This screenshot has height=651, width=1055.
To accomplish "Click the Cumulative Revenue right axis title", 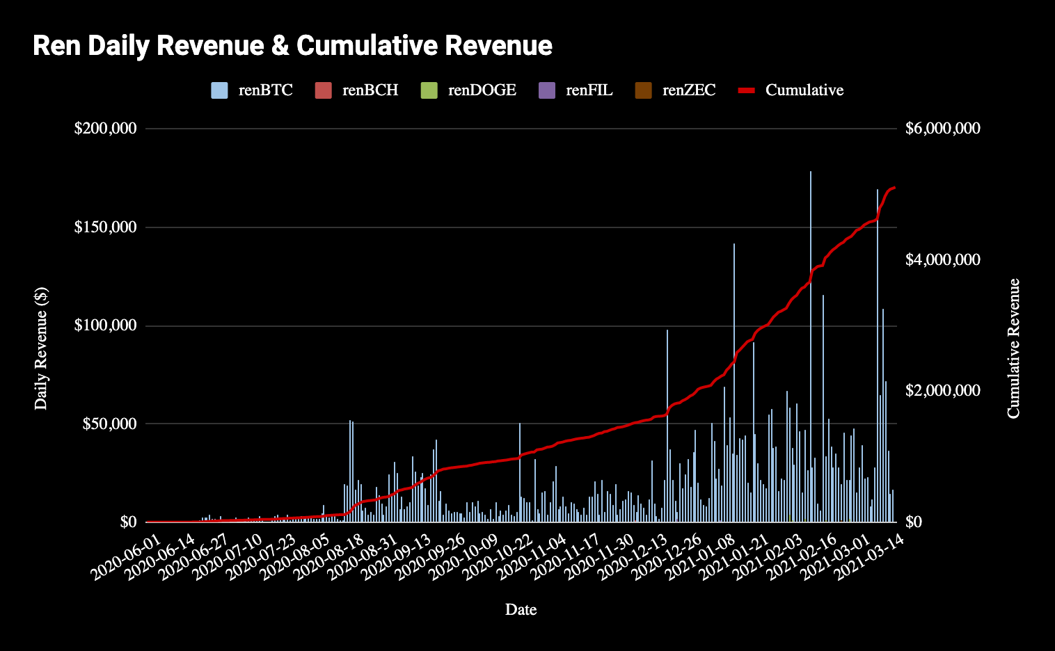I will click(x=1013, y=348).
